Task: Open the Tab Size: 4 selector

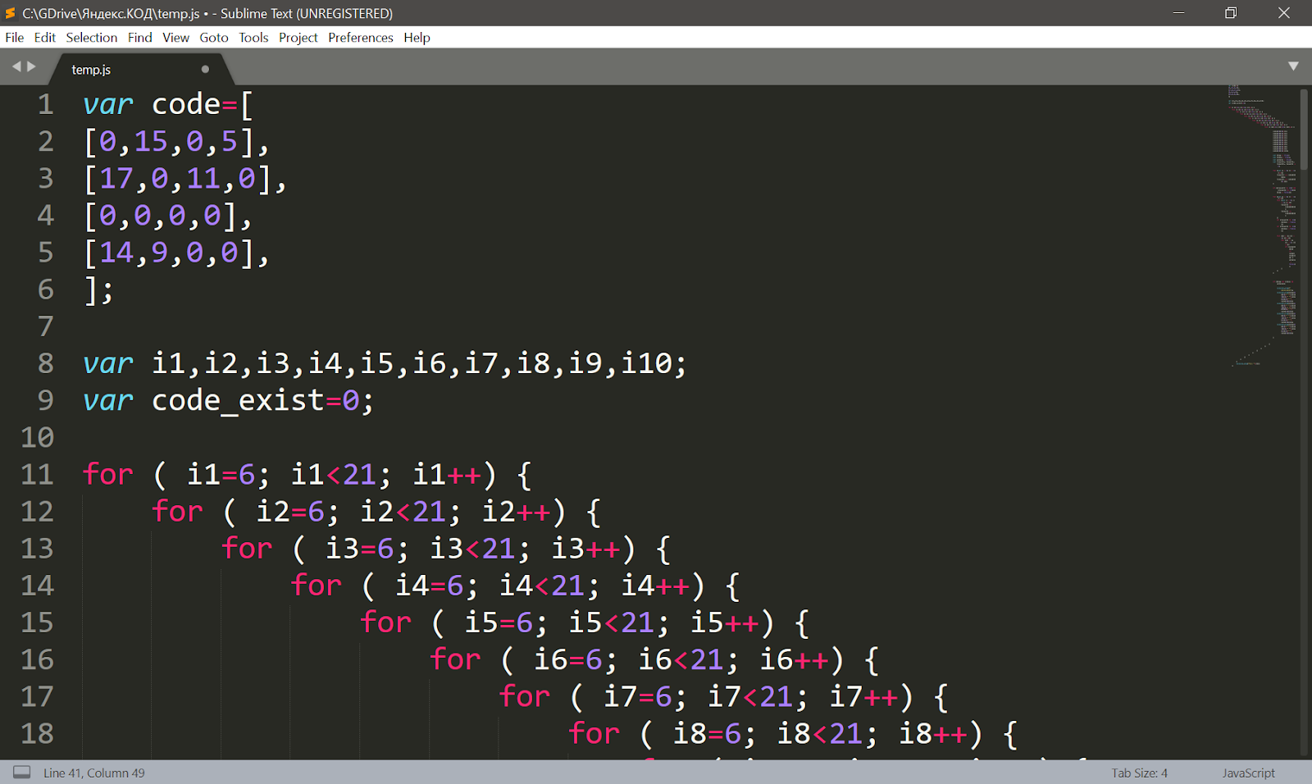Action: click(1139, 773)
